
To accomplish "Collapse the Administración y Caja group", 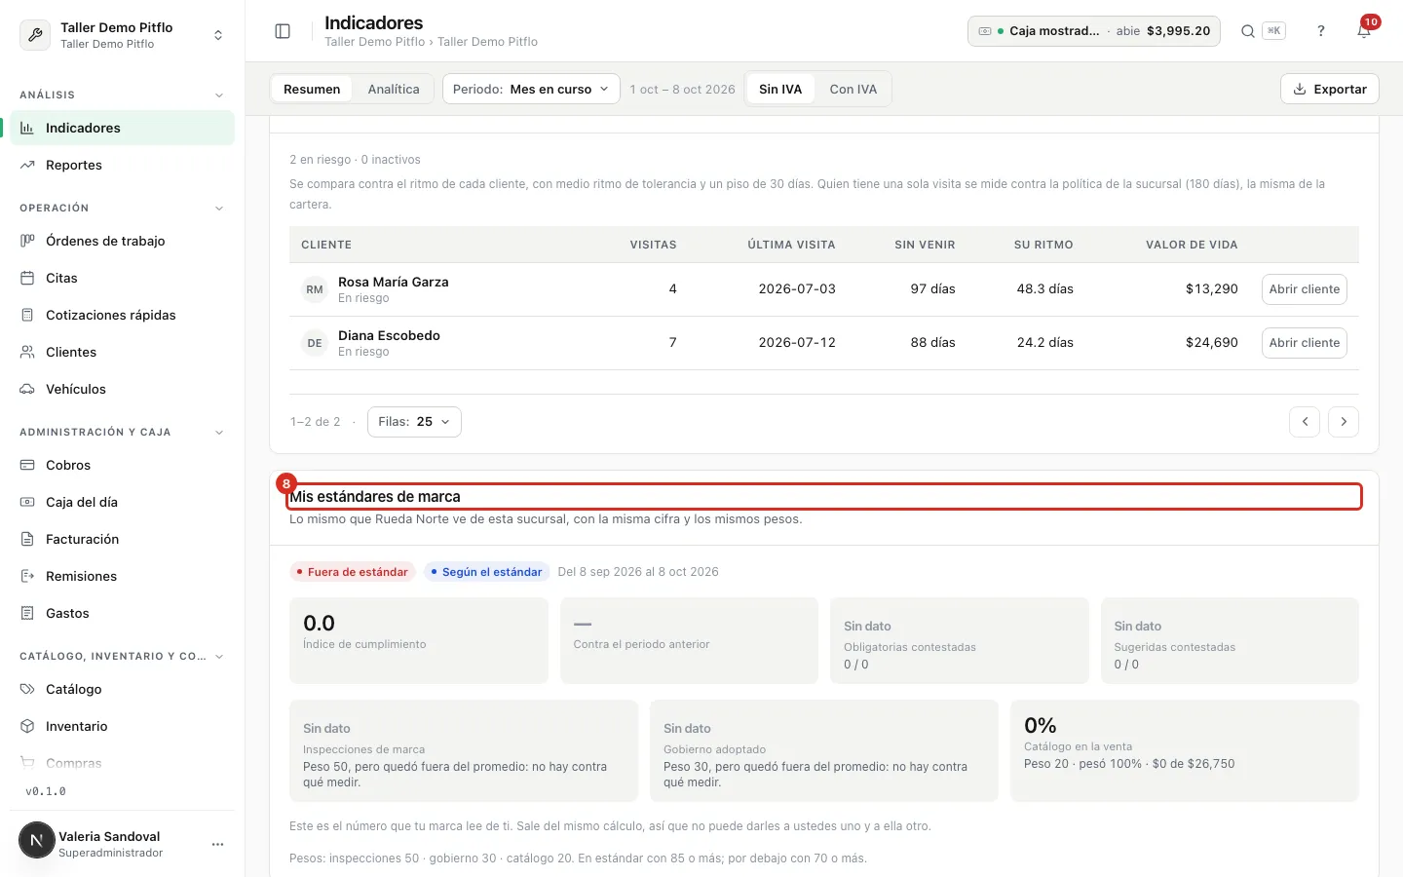I will point(219,433).
